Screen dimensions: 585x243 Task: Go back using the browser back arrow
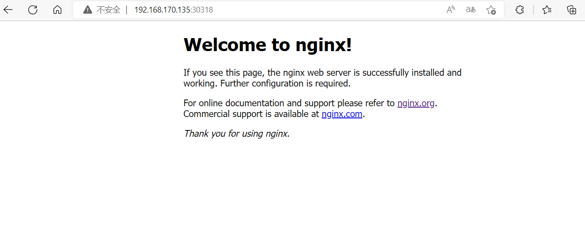click(8, 10)
